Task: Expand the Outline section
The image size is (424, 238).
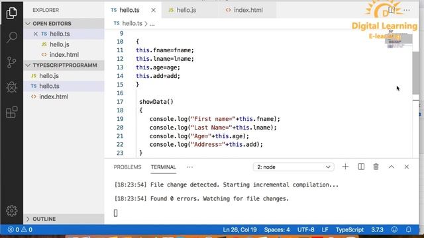Action: [64, 219]
